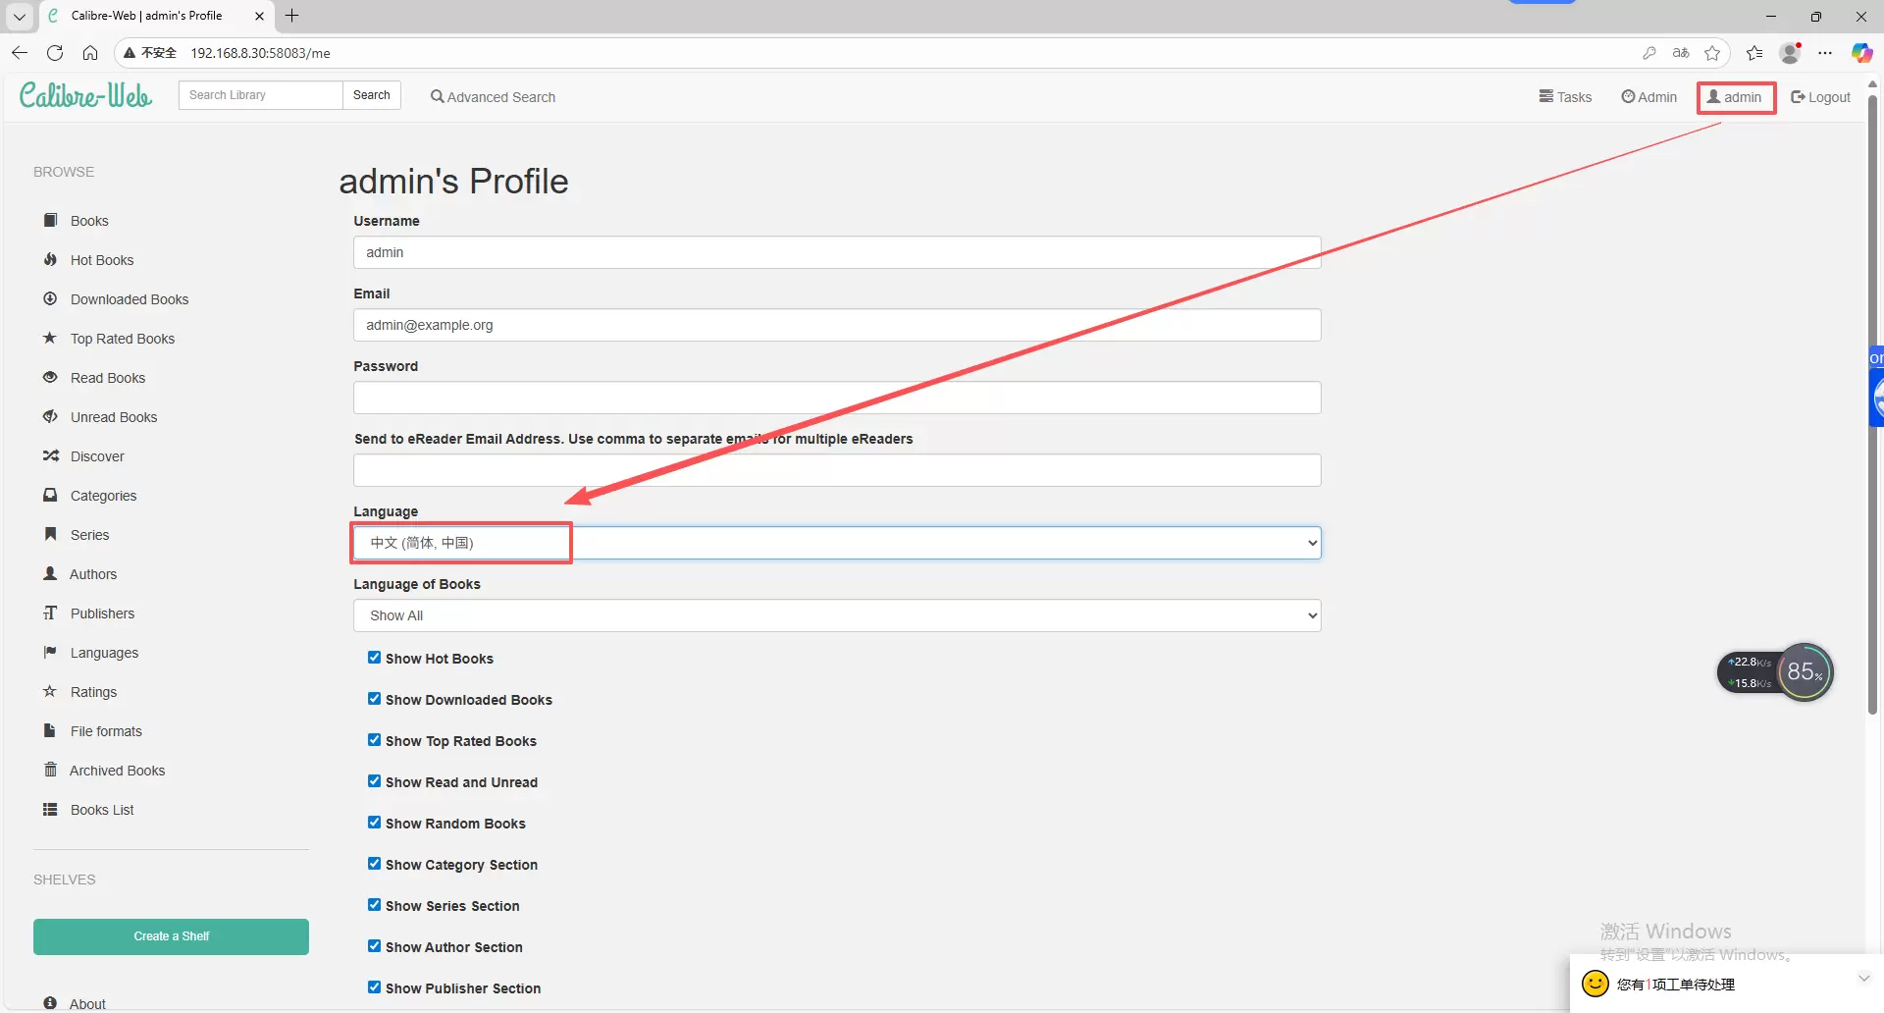Click the Create a Shelf button
The image size is (1884, 1013).
171,936
